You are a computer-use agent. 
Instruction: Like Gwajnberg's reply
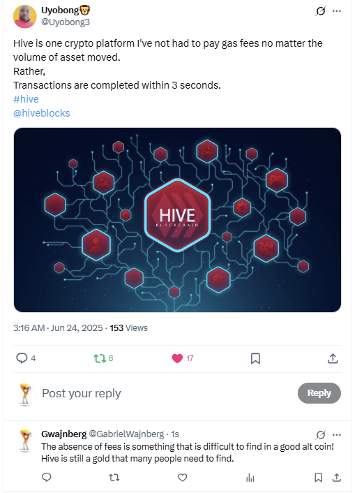183,478
